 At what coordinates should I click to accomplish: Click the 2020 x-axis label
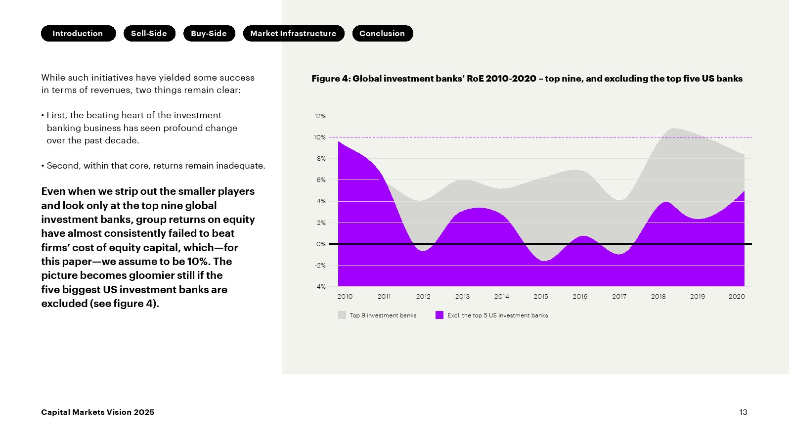point(737,297)
